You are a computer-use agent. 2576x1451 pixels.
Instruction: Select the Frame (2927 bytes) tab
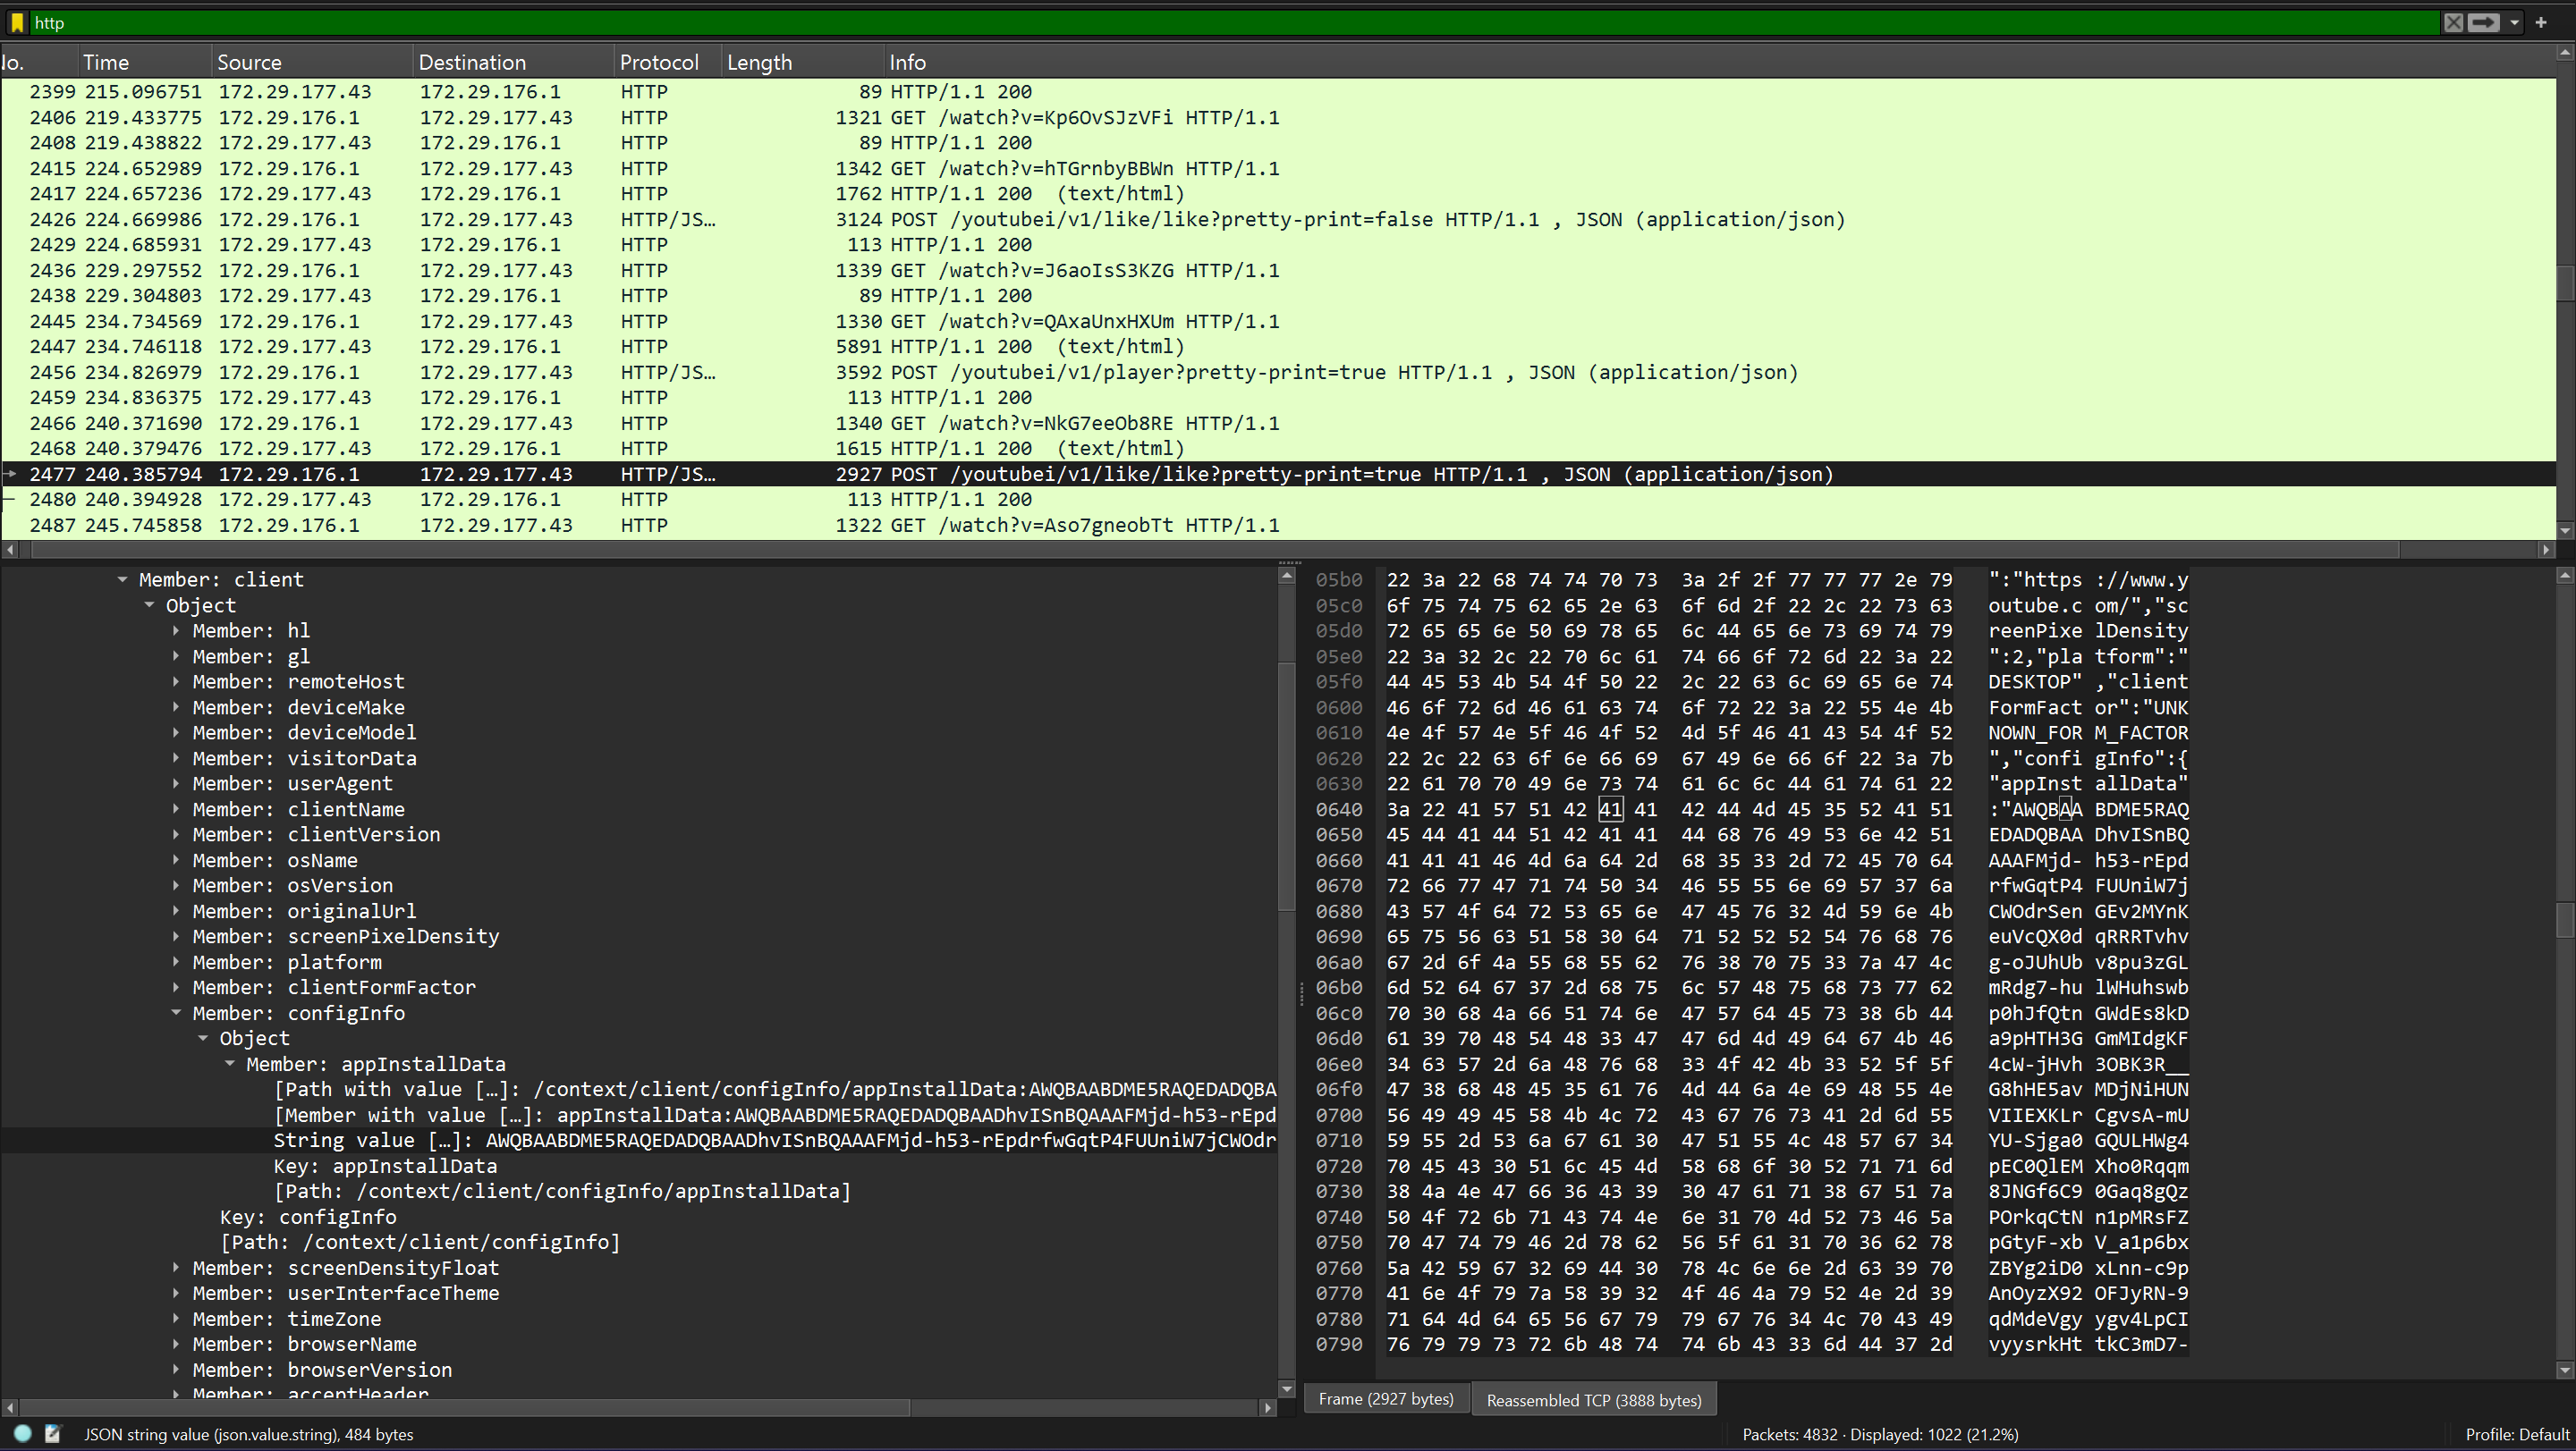(x=1385, y=1399)
